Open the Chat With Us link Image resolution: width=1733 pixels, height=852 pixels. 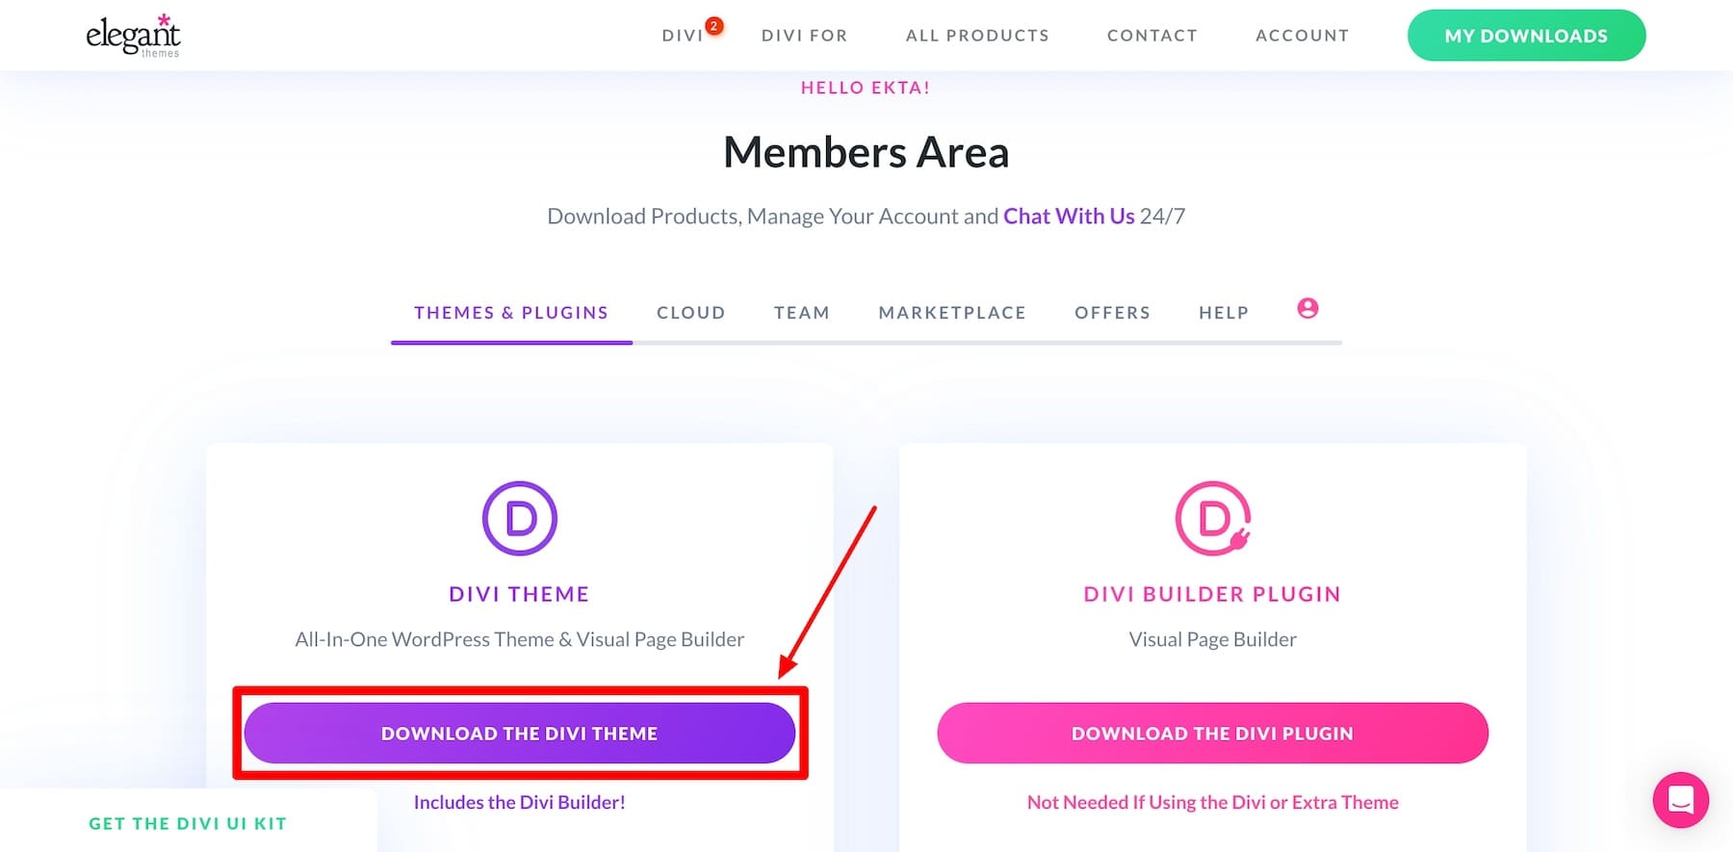click(x=1069, y=216)
